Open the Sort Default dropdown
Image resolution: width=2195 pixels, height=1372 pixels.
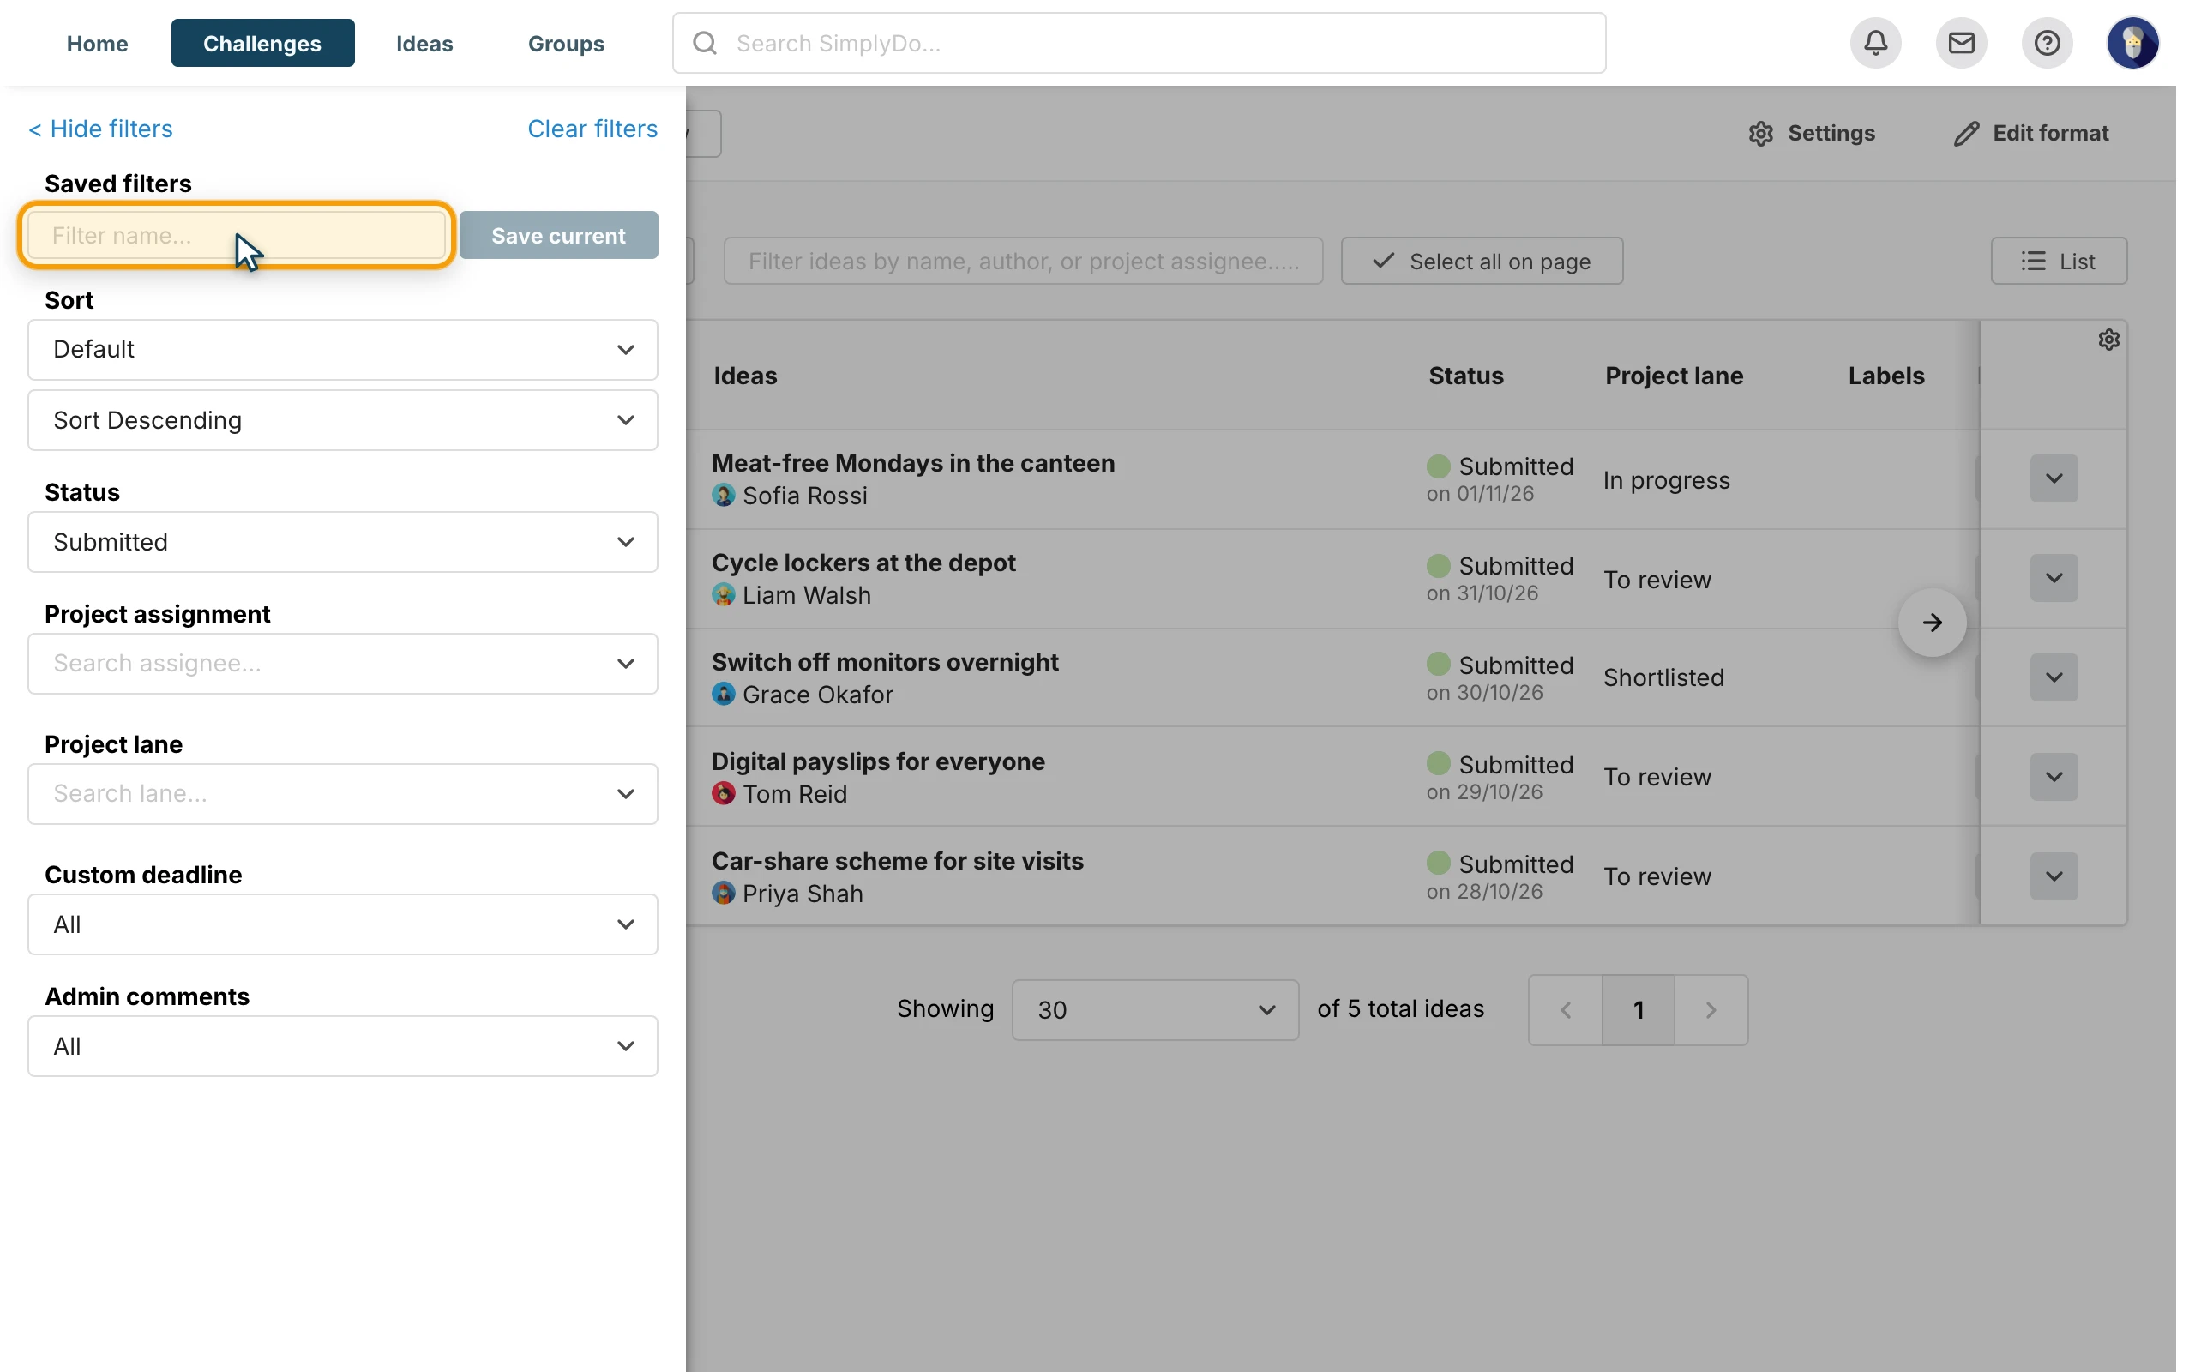coord(343,349)
